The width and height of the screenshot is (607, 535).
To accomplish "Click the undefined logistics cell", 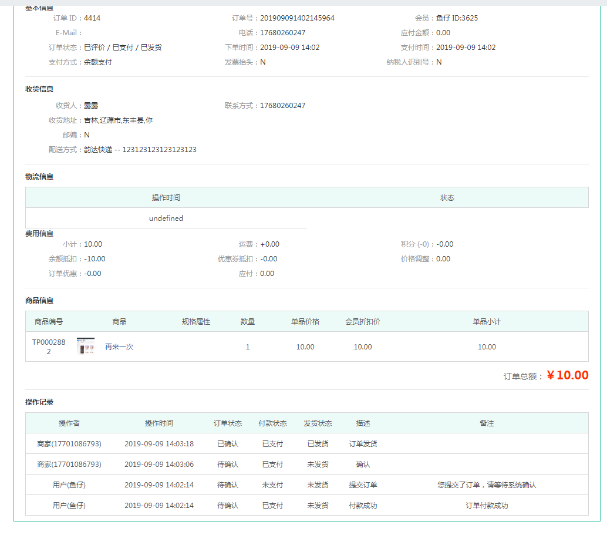I will pyautogui.click(x=166, y=218).
